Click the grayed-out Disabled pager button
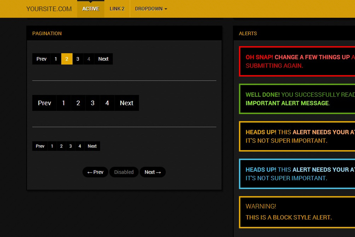 (124, 172)
